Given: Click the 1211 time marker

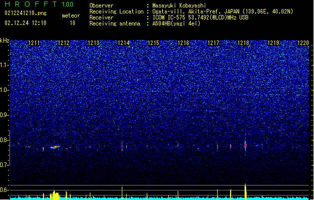Looking at the screenshot, I should (34, 43).
